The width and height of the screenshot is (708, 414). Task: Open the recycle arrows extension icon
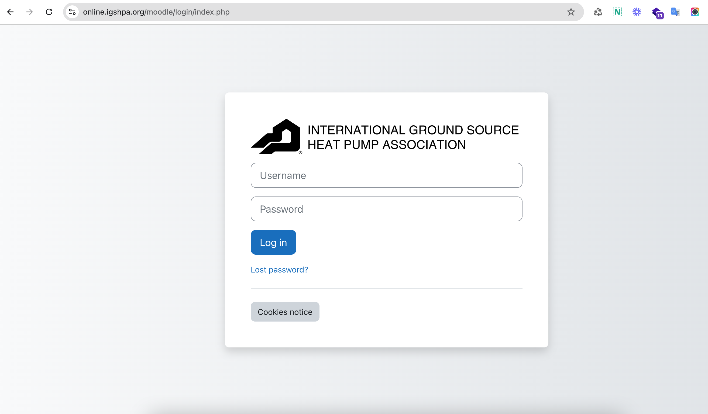598,12
